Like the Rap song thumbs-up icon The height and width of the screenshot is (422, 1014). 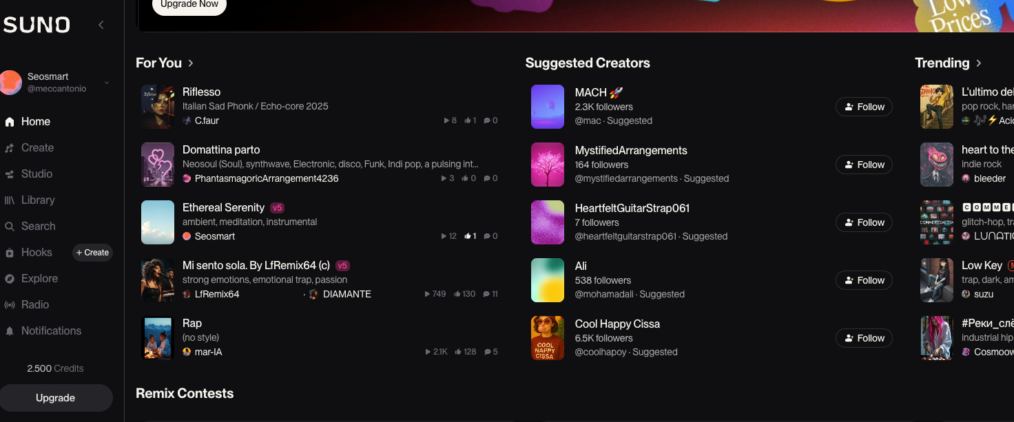click(x=458, y=352)
